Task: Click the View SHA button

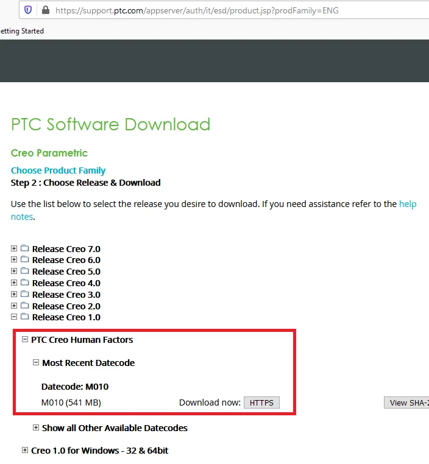Action: [x=406, y=402]
